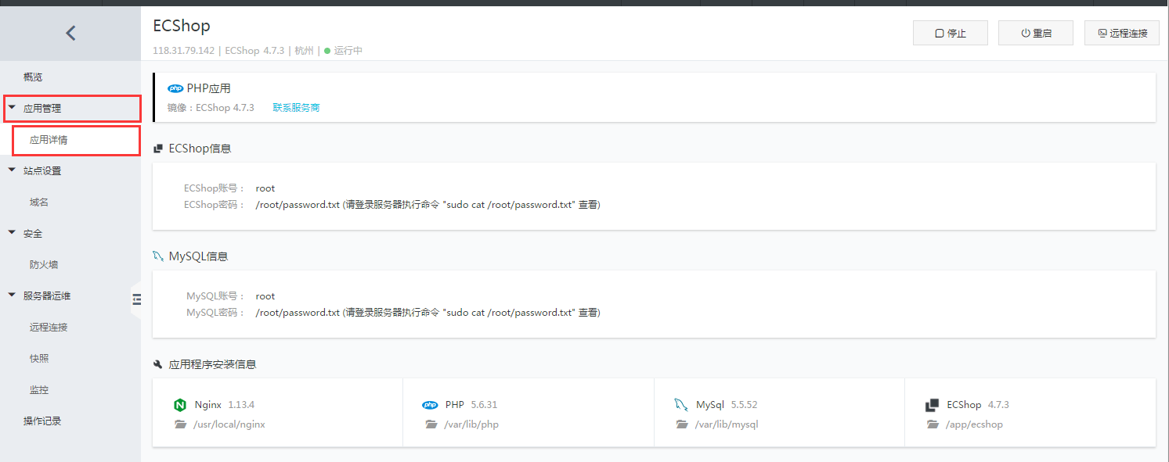Toggle the sidebar collapse handle icon
Screen dimensions: 1169x462
click(x=137, y=299)
